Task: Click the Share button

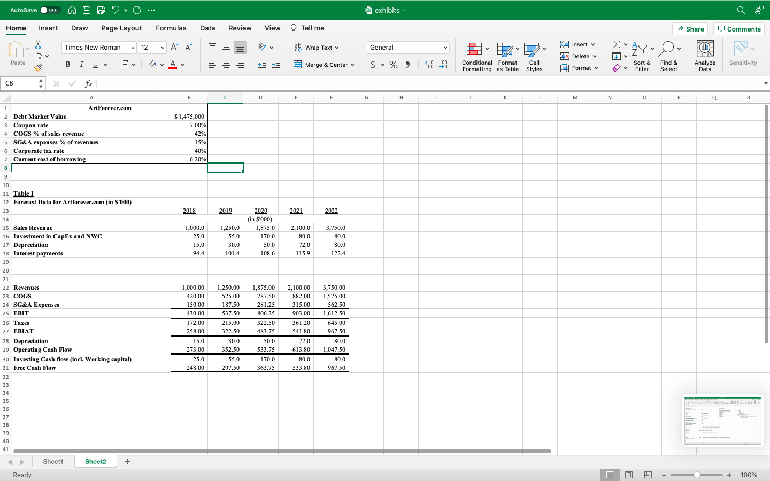Action: 690,29
